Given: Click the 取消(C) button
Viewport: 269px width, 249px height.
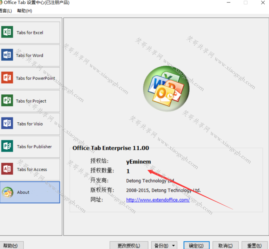Looking at the screenshot, I should point(225,245).
